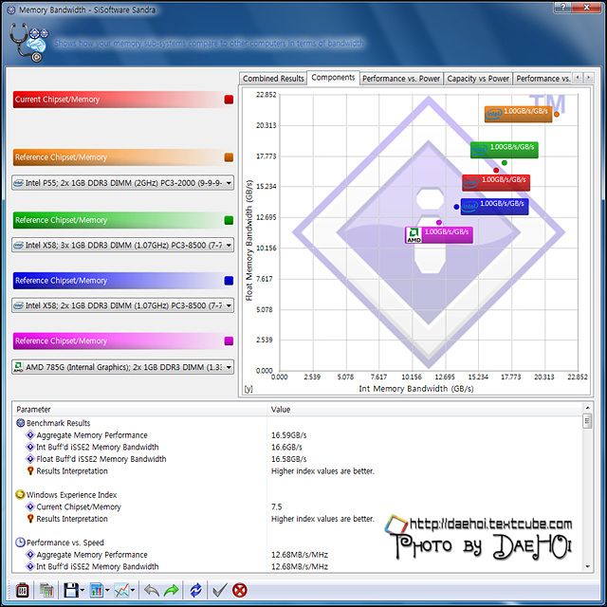Click the tab strip right scroll arrow

pos(588,78)
